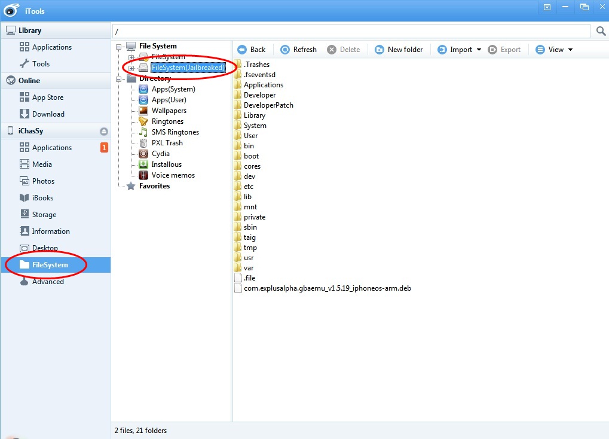Select the .file file entry
Screen dimensions: 609x439
245,278
